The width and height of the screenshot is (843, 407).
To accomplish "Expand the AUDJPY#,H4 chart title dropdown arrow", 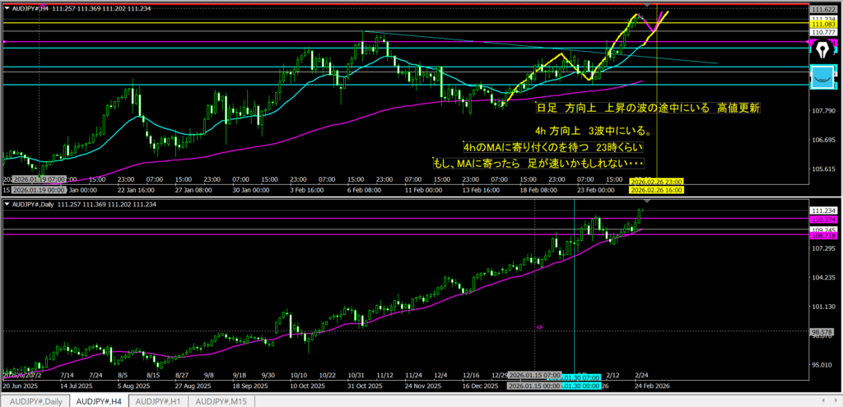I will pos(7,8).
